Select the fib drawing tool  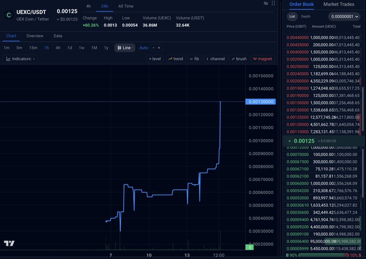click(195, 59)
